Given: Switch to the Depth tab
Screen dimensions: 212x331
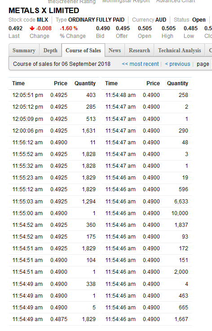Looking at the screenshot, I should pyautogui.click(x=50, y=51).
